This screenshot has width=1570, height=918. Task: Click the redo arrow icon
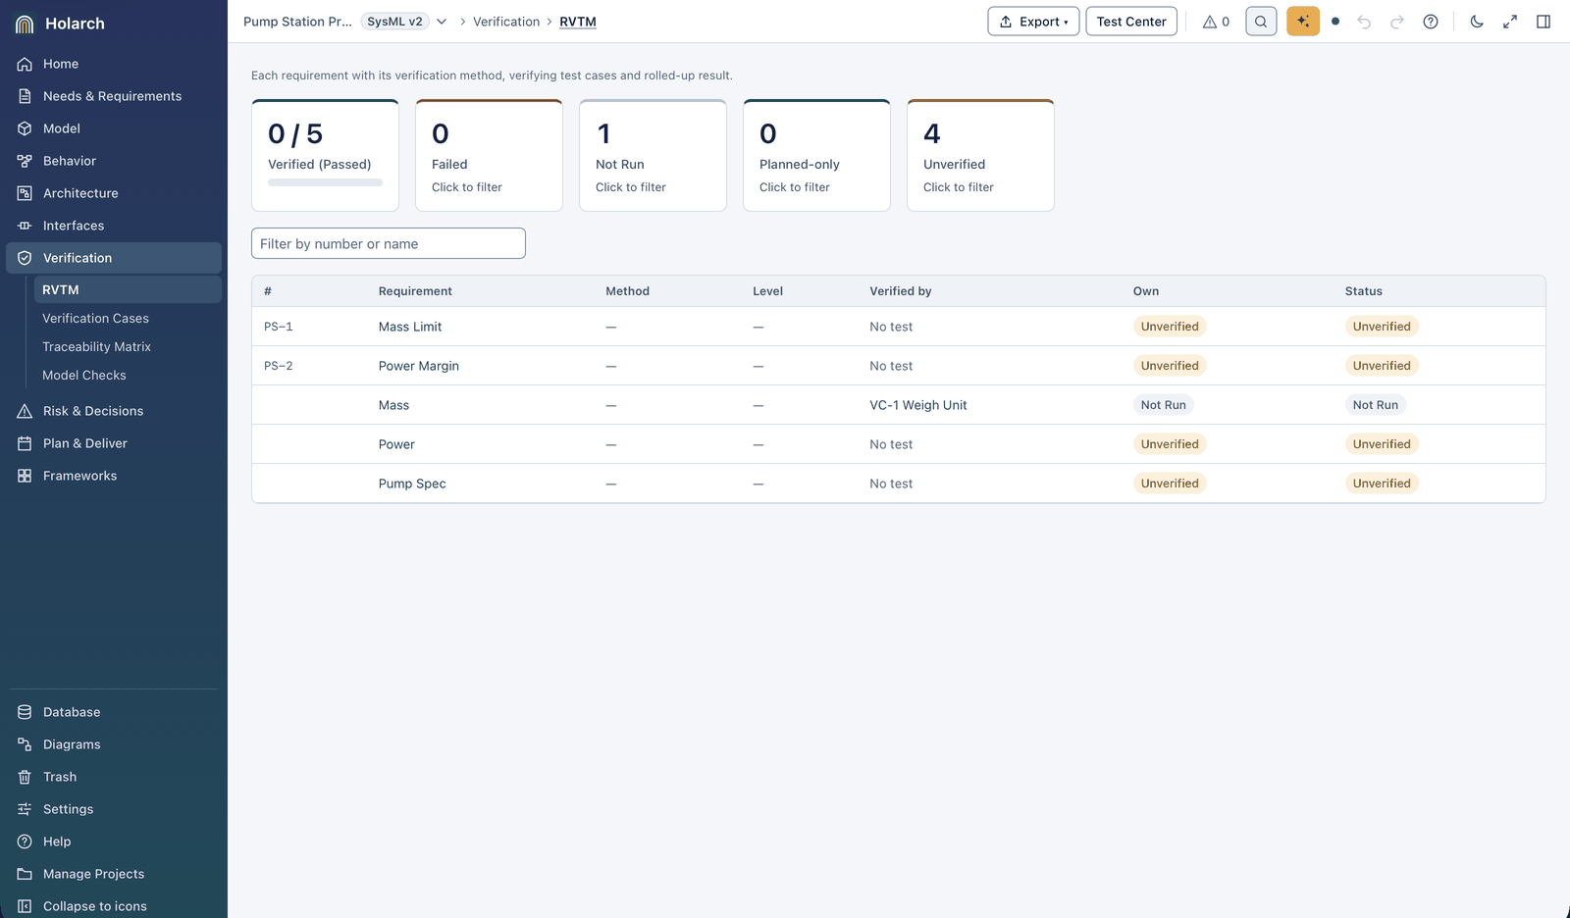(x=1397, y=22)
